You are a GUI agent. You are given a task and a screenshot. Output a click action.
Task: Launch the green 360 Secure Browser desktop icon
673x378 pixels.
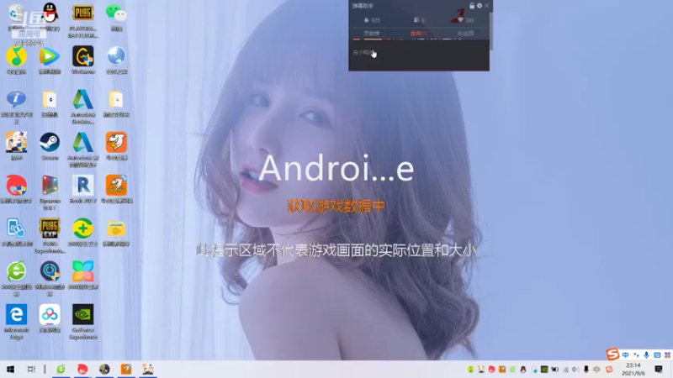pyautogui.click(x=16, y=271)
